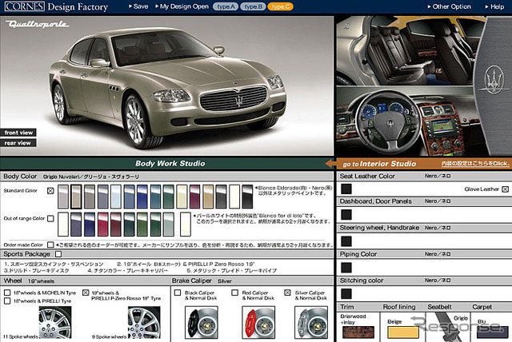The image size is (512, 342).
Task: Click the black brake caliper image
Action: (202, 323)
